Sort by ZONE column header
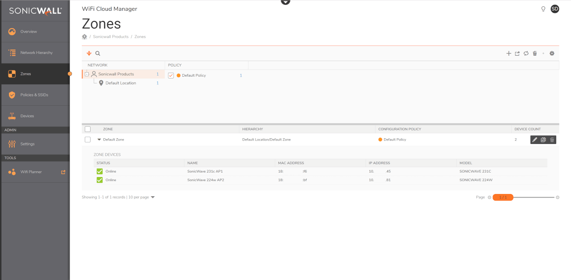Screen dimensions: 571x280 click(x=108, y=129)
